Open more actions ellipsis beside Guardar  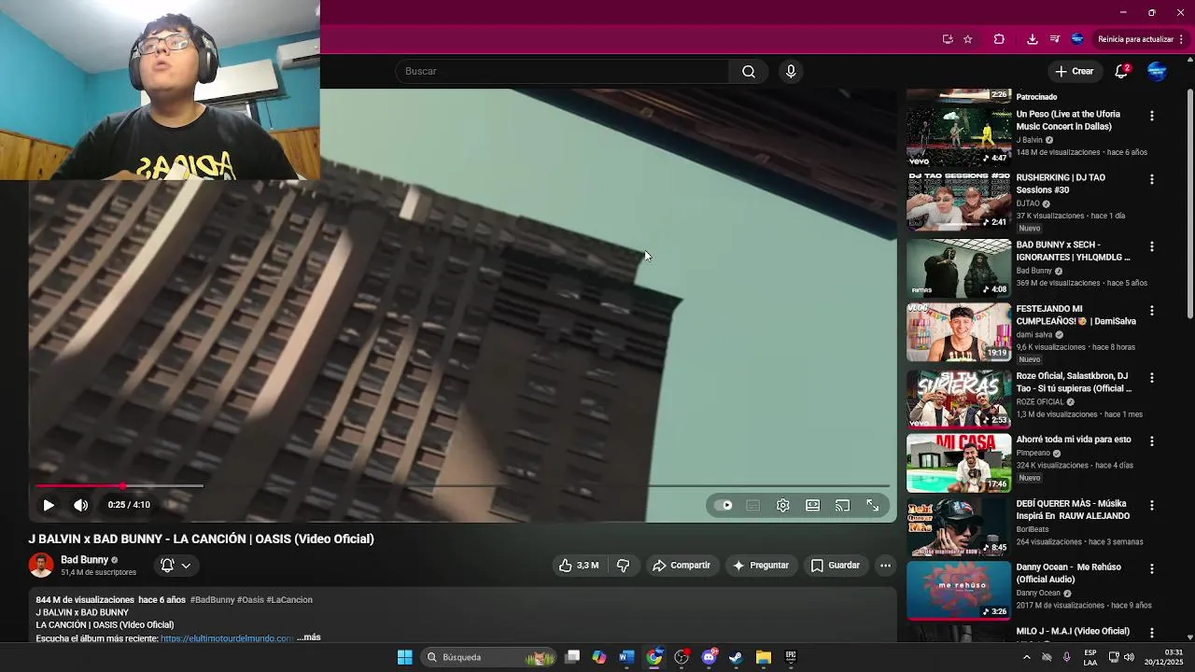(885, 566)
